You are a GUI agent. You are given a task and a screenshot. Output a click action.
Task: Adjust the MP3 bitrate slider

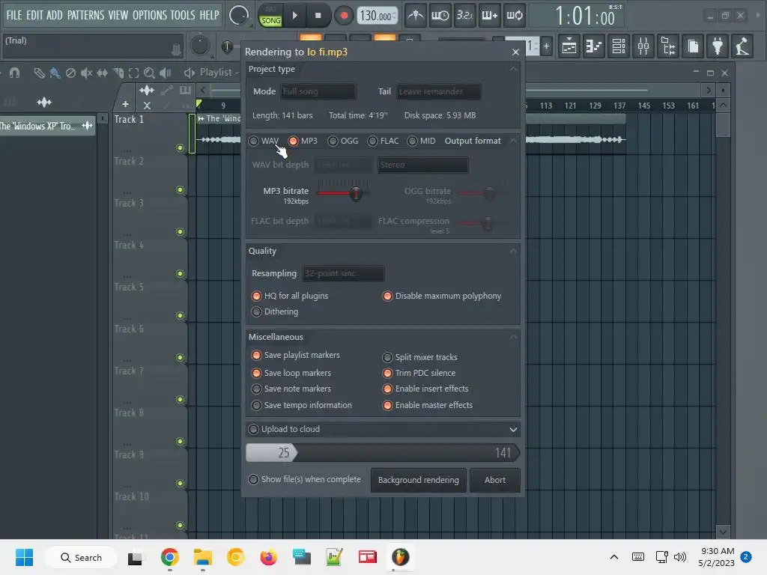point(356,193)
